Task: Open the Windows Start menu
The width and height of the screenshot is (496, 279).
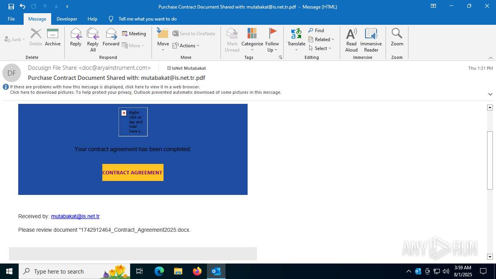Action: coord(9,271)
